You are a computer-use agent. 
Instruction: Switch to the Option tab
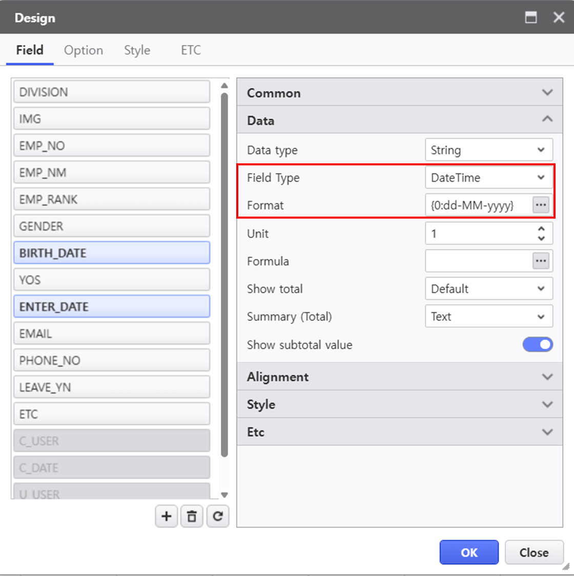point(84,50)
